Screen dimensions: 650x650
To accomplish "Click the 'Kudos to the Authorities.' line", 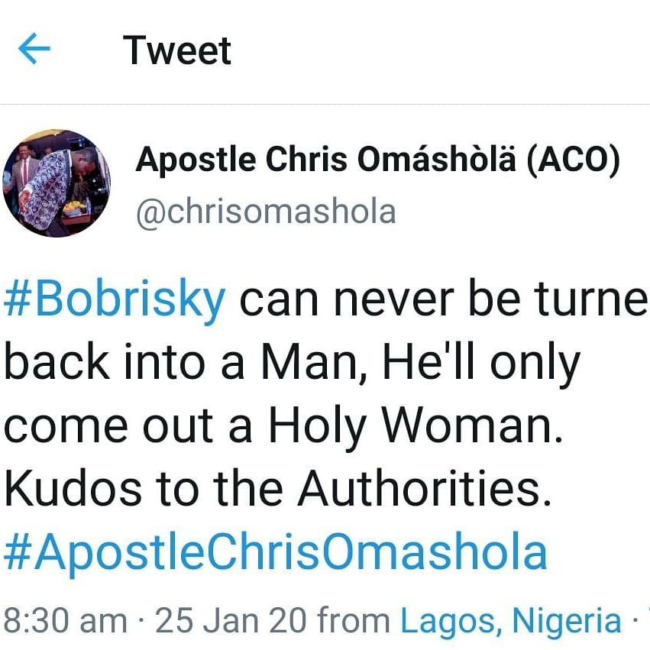I will point(277,490).
